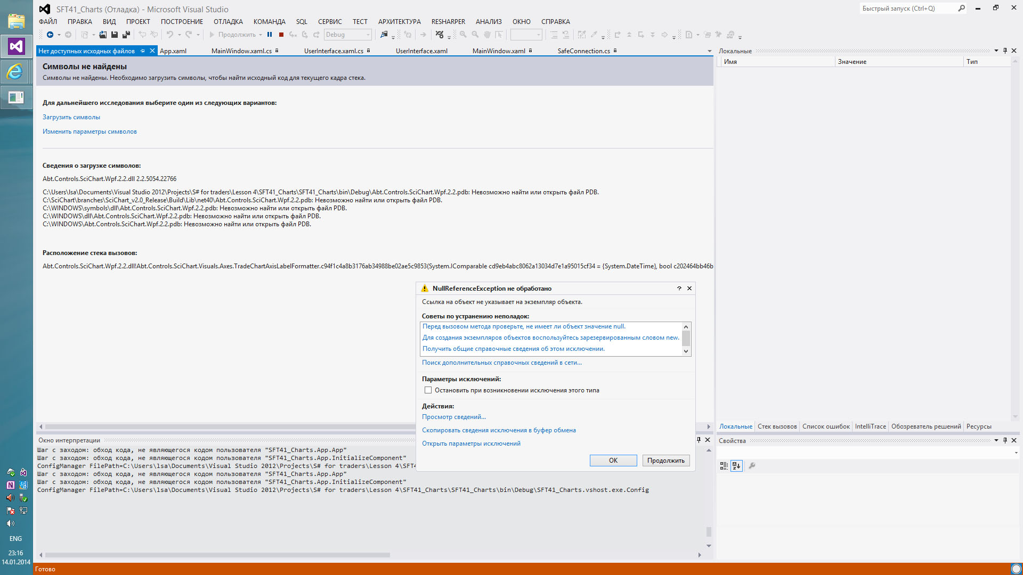The width and height of the screenshot is (1023, 575).
Task: Open the ОТЛАДКА menu
Action: pyautogui.click(x=228, y=22)
